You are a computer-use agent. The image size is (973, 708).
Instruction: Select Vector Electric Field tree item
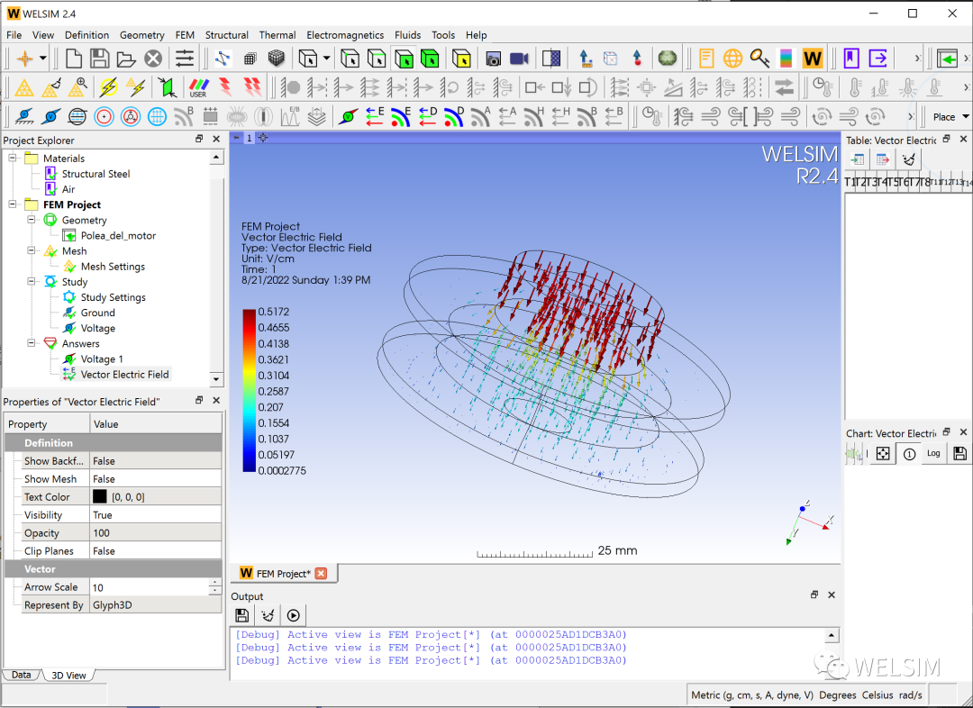tap(124, 374)
